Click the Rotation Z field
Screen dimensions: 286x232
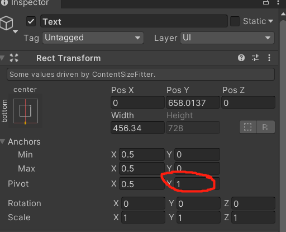(x=254, y=203)
